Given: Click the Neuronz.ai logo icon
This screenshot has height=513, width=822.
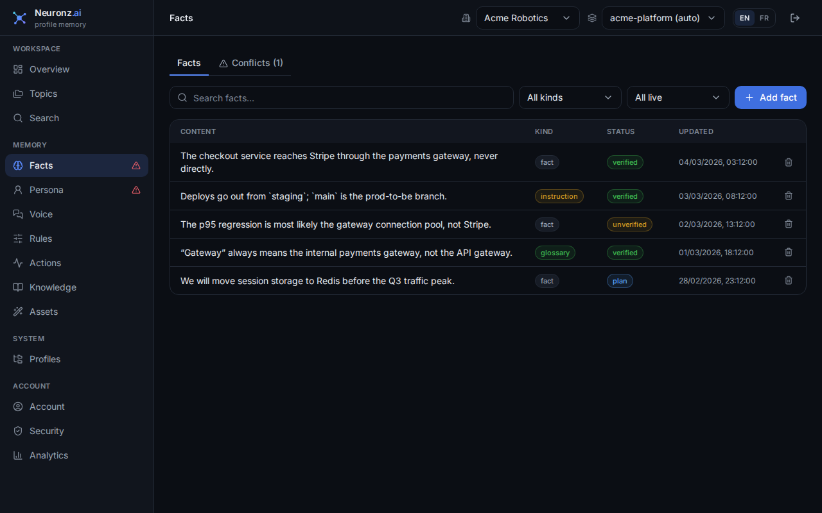Looking at the screenshot, I should (20, 18).
